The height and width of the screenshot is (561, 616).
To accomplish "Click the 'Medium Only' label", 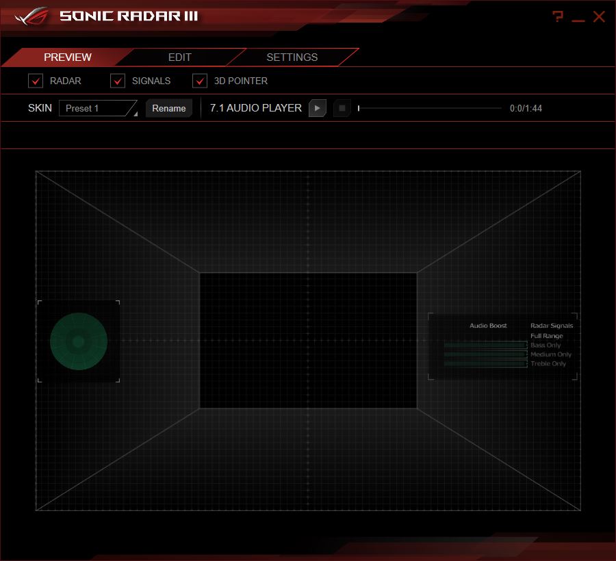I will (x=551, y=354).
